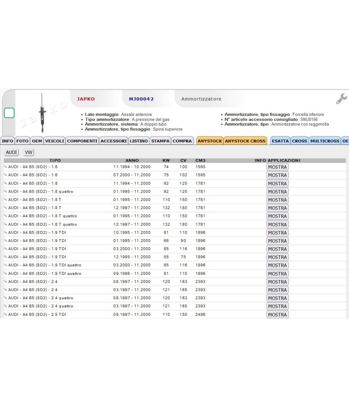This screenshot has height=407, width=349.
Task: Open the OEM tab
Action: click(x=37, y=141)
